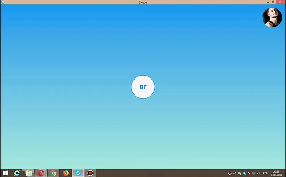286x177 pixels.
Task: Open Google Chrome from taskbar
Action: click(x=54, y=173)
